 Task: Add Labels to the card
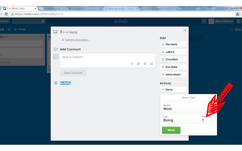[173, 52]
